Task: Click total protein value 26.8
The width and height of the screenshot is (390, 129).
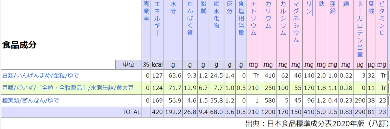Action: pos(190,112)
